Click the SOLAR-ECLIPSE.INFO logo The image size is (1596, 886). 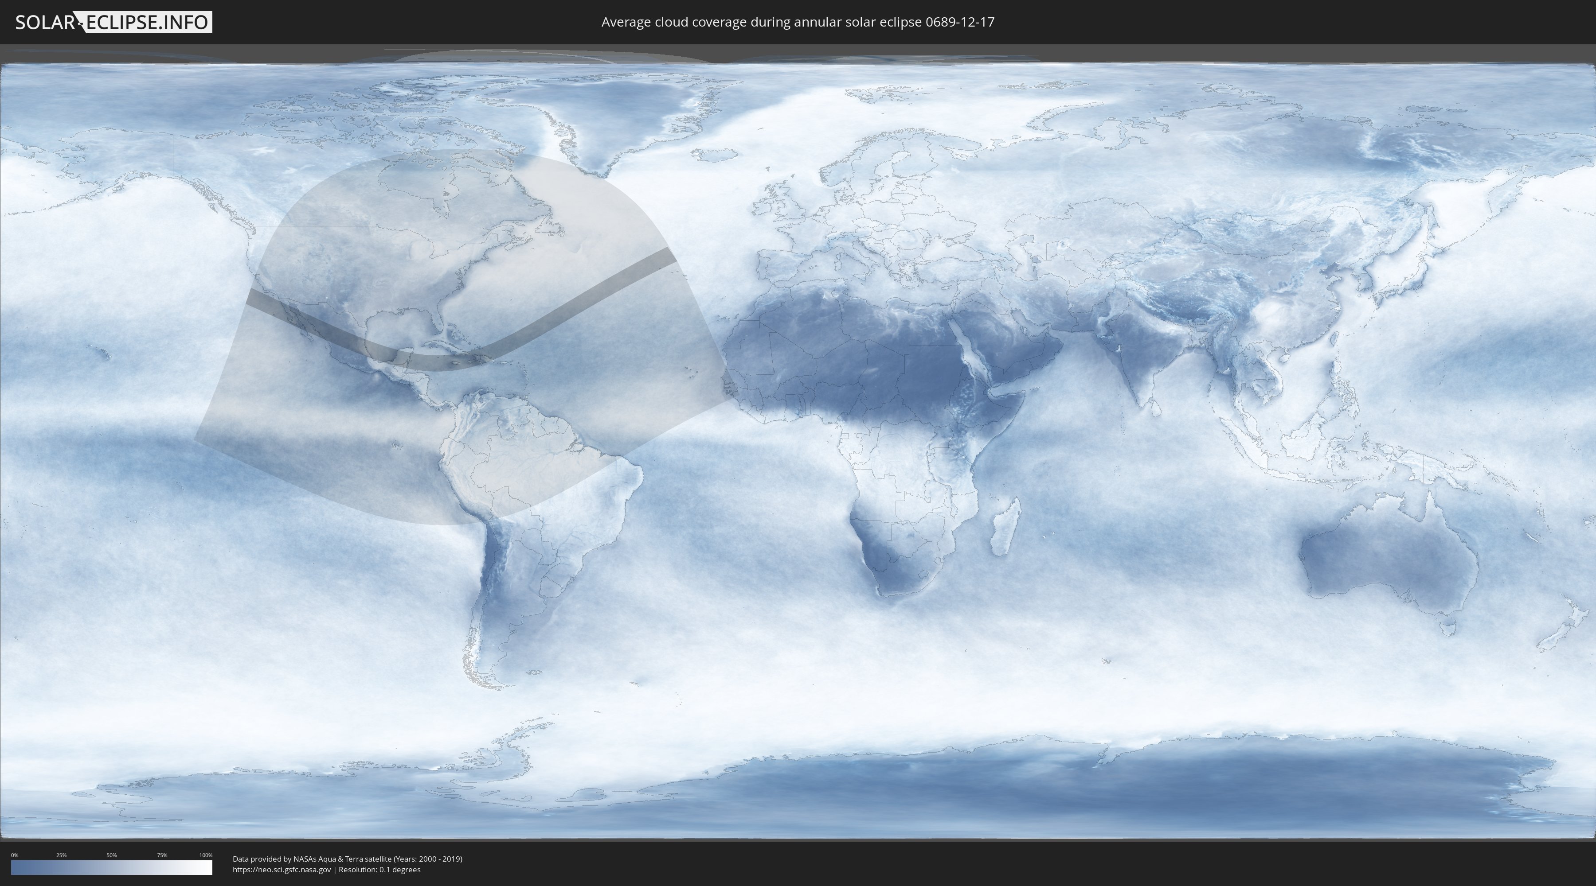pyautogui.click(x=113, y=22)
